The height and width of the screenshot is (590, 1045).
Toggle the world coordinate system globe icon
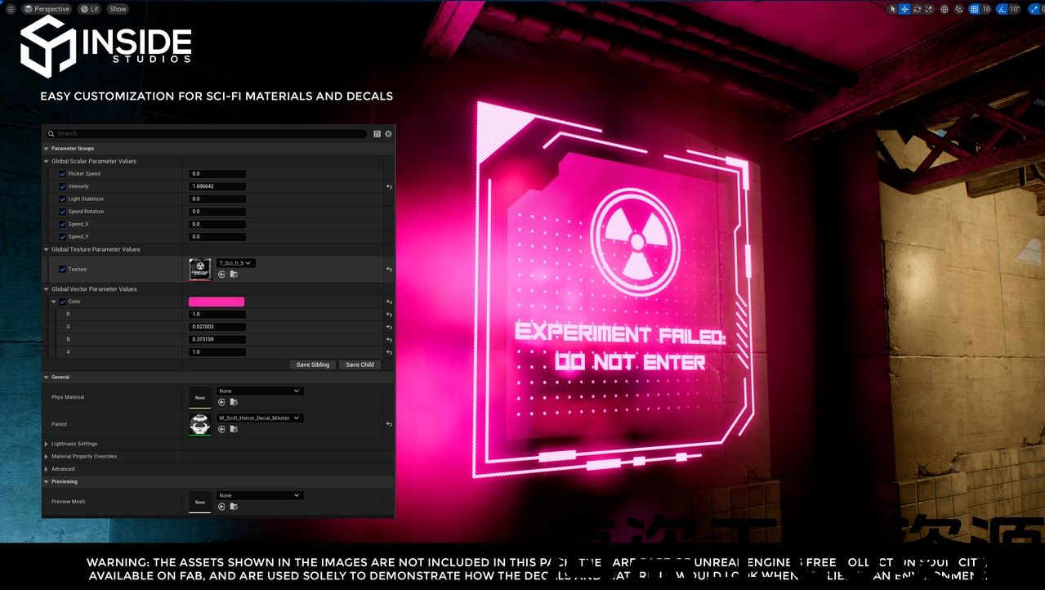pyautogui.click(x=945, y=9)
